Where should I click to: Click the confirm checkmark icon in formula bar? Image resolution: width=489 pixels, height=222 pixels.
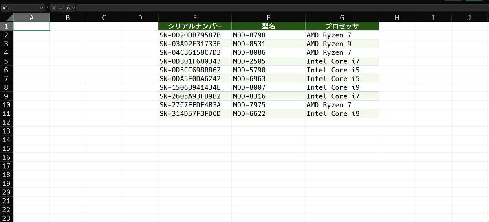(61, 8)
